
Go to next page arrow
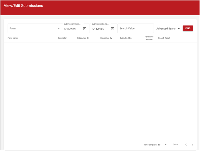coord(192,145)
